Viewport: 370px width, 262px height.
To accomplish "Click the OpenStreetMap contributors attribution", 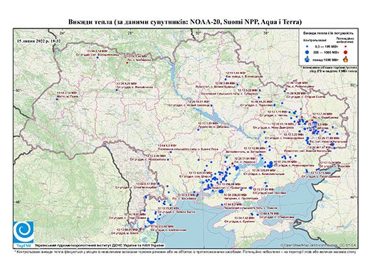I will (318, 245).
